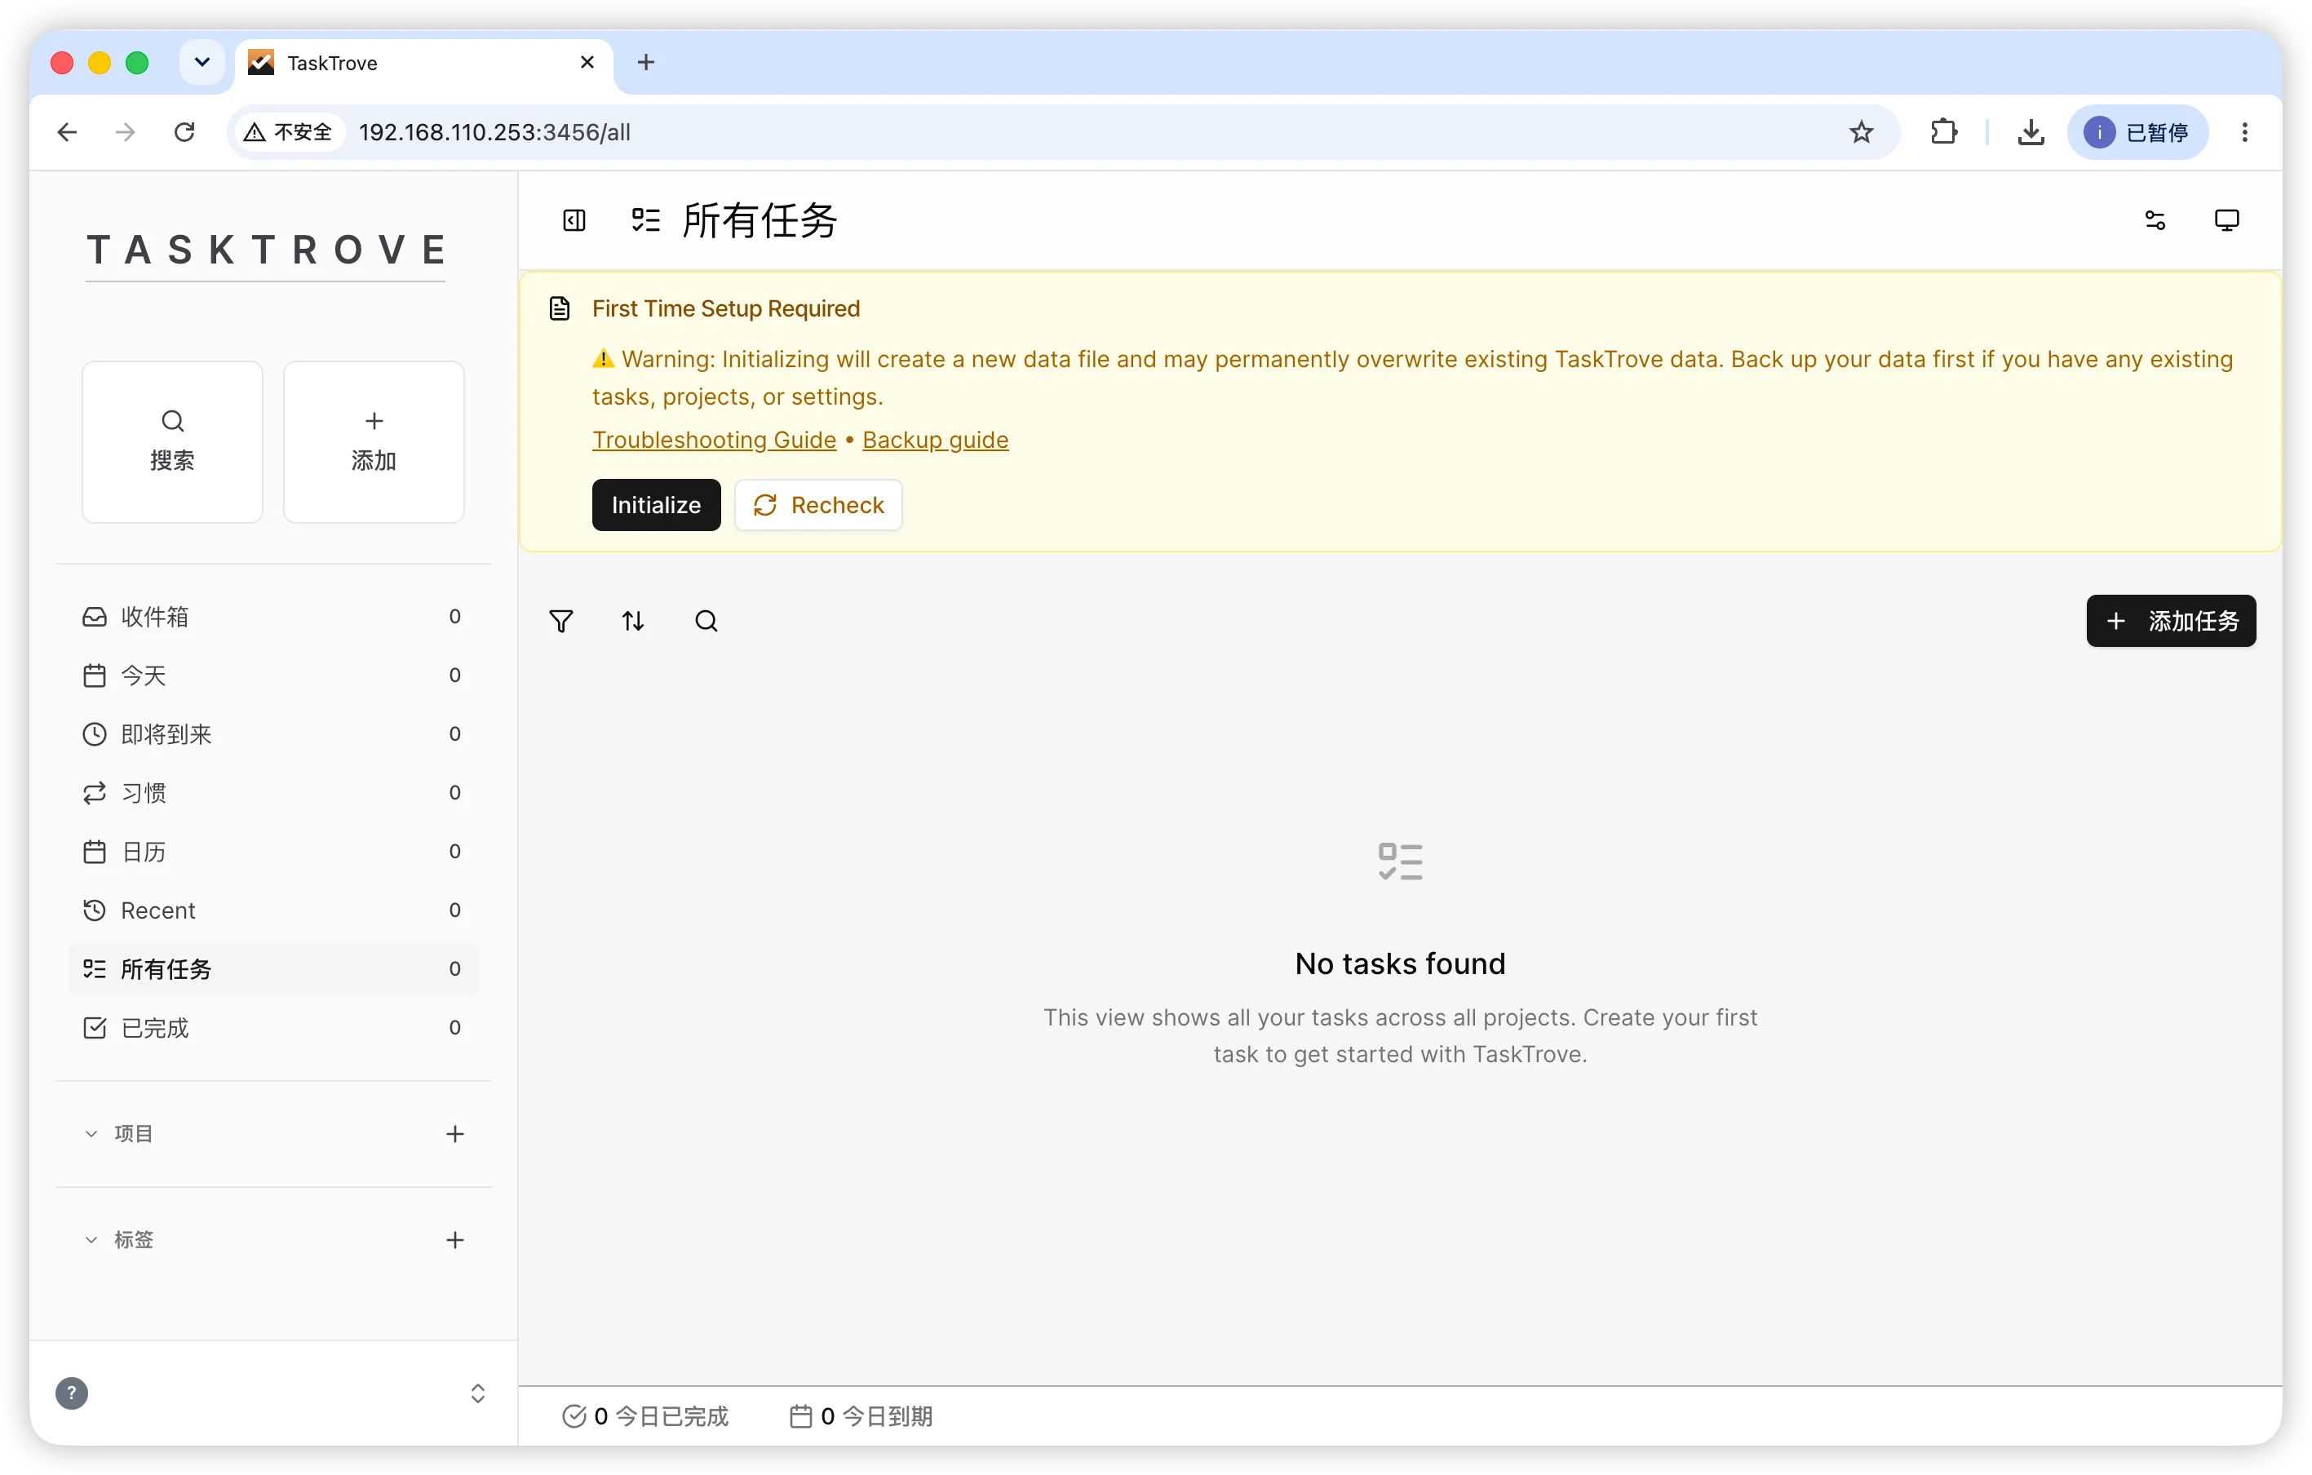
Task: Bookmark this page with the star icon
Action: click(x=1862, y=132)
